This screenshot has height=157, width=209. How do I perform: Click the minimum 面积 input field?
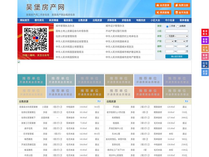pos(170,46)
